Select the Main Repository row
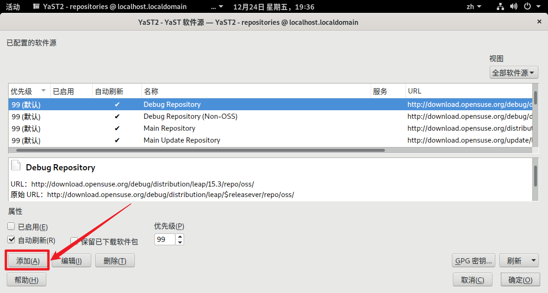The height and width of the screenshot is (293, 548). pyautogui.click(x=271, y=128)
